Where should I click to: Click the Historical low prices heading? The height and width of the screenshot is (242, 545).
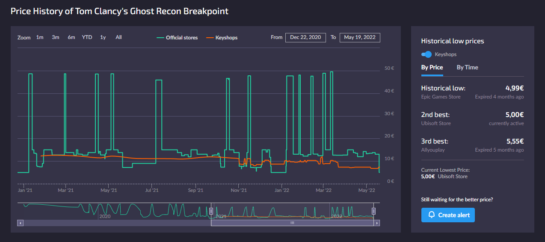point(453,41)
